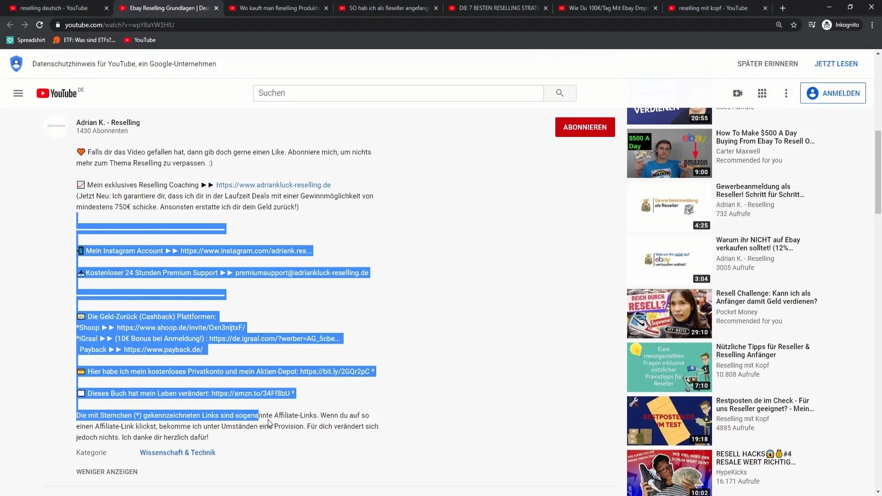Click the '1430 Abonnenten' subscriber count text
The width and height of the screenshot is (882, 496).
pos(102,131)
